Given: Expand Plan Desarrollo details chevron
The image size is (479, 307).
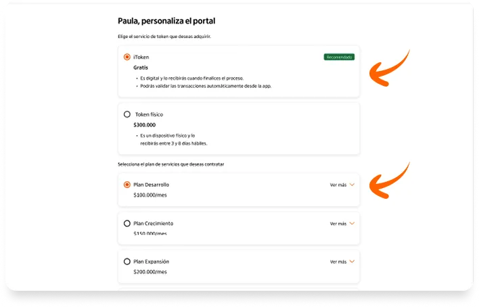Looking at the screenshot, I should pyautogui.click(x=352, y=185).
